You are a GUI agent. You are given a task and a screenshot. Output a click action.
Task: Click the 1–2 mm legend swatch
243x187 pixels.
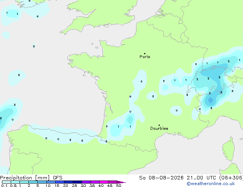[24, 182]
